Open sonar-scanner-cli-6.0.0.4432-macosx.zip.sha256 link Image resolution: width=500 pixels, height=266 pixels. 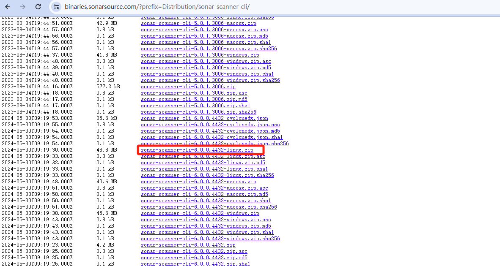pos(209,207)
